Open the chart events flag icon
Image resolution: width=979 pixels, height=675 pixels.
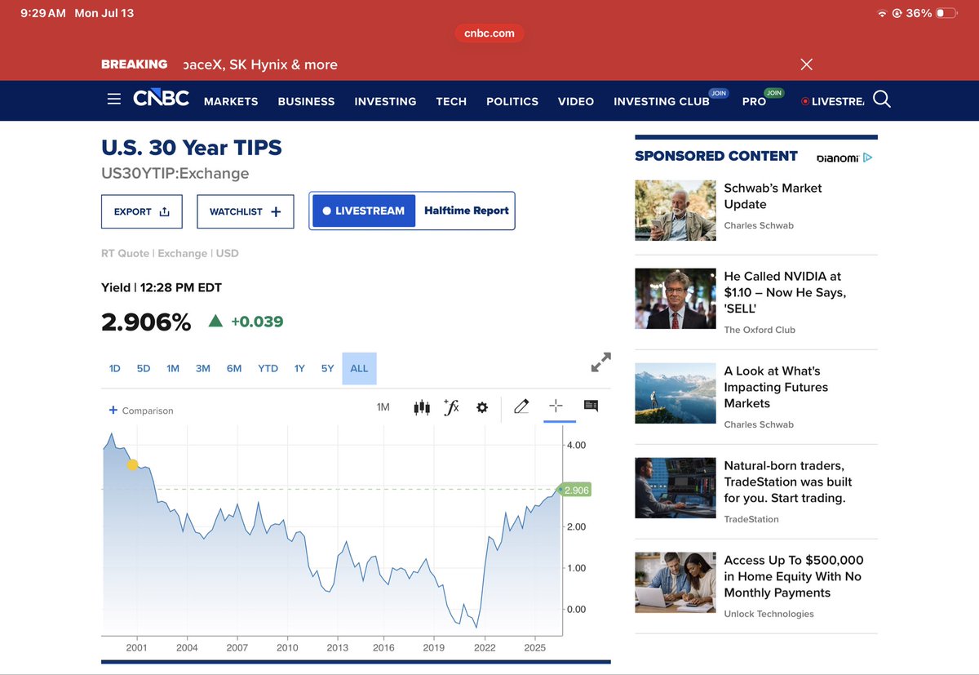[591, 406]
